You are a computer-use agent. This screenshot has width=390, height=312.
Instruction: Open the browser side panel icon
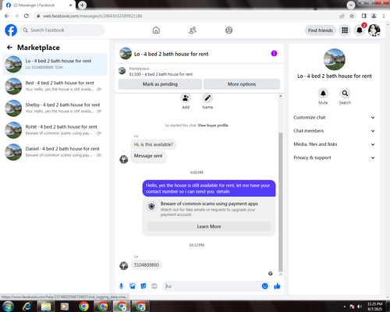tap(364, 16)
